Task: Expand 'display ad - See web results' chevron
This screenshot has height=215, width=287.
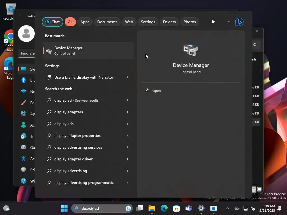Action: (128, 100)
